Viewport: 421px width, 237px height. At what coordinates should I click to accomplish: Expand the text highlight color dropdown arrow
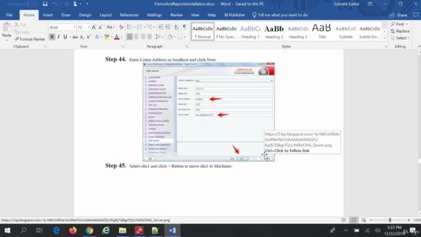tap(112, 37)
